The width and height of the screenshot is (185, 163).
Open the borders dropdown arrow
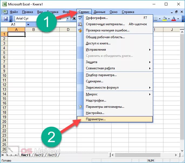160,19
